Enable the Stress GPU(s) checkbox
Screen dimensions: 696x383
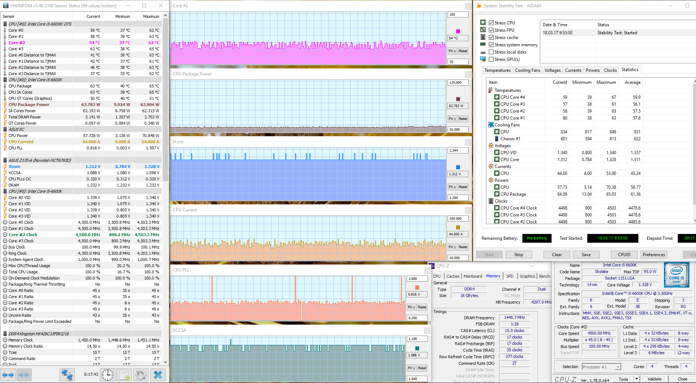pyautogui.click(x=491, y=59)
